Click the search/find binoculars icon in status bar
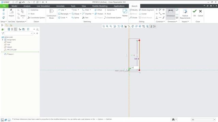Screen dimensions: 218x122 [173, 119]
